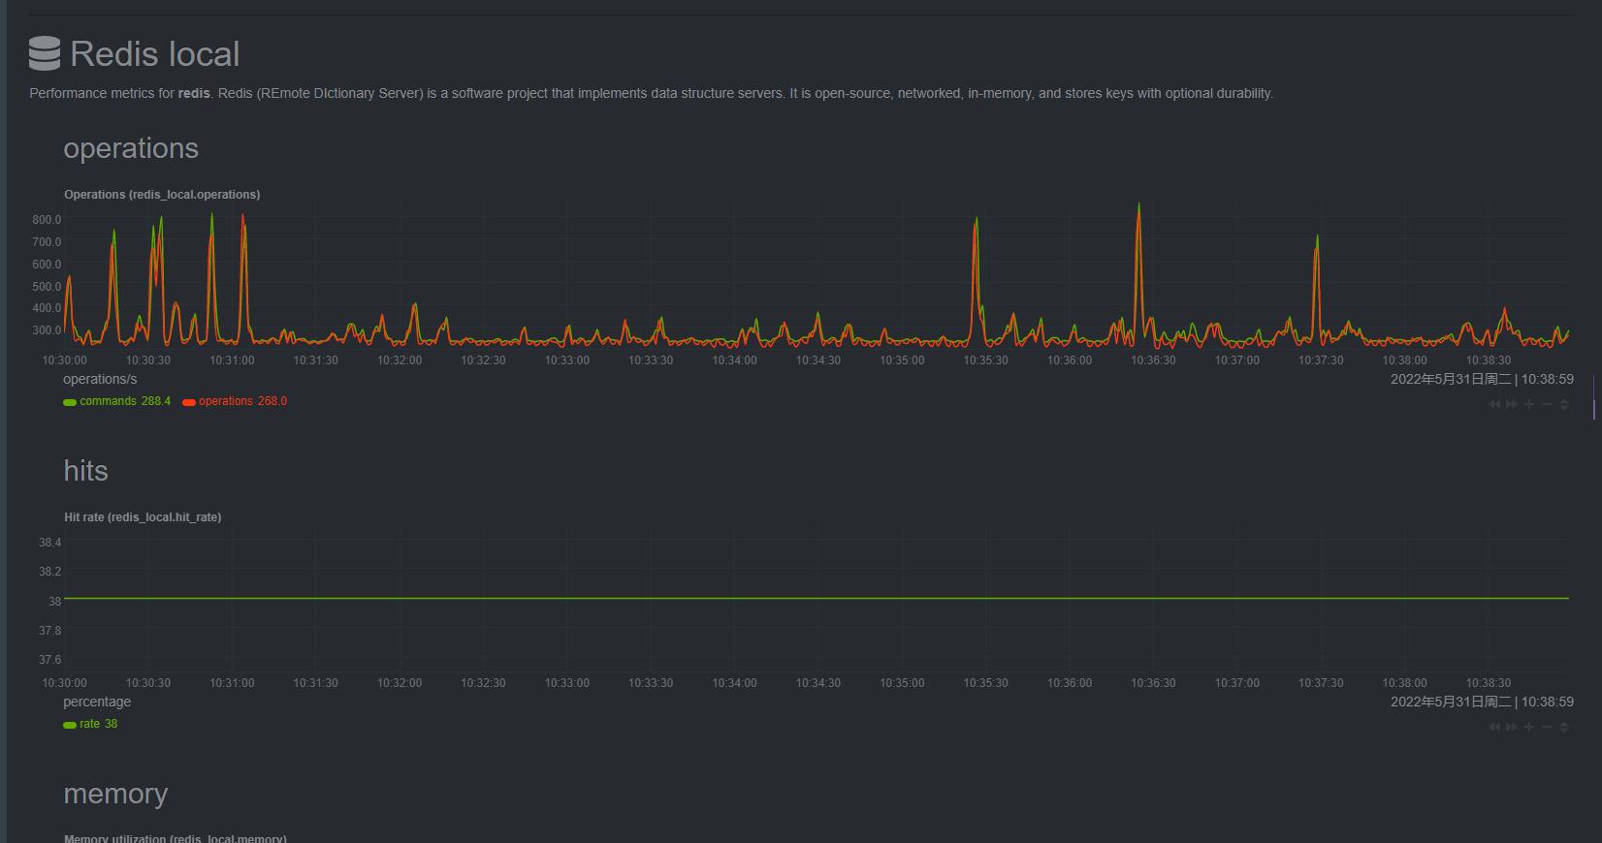The image size is (1602, 843).
Task: Click the 800.0 y-axis label on Operations chart
Action: (x=47, y=220)
